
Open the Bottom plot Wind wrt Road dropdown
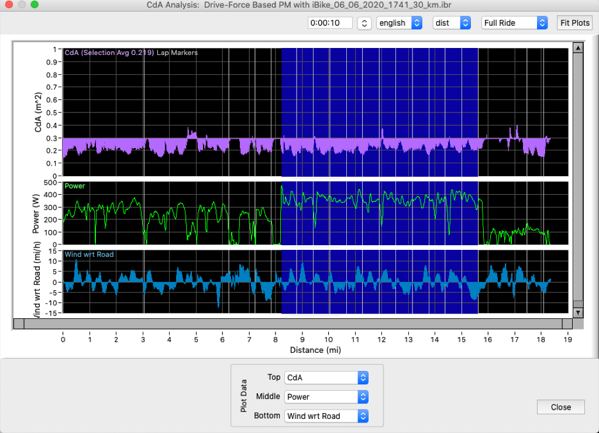click(x=326, y=416)
